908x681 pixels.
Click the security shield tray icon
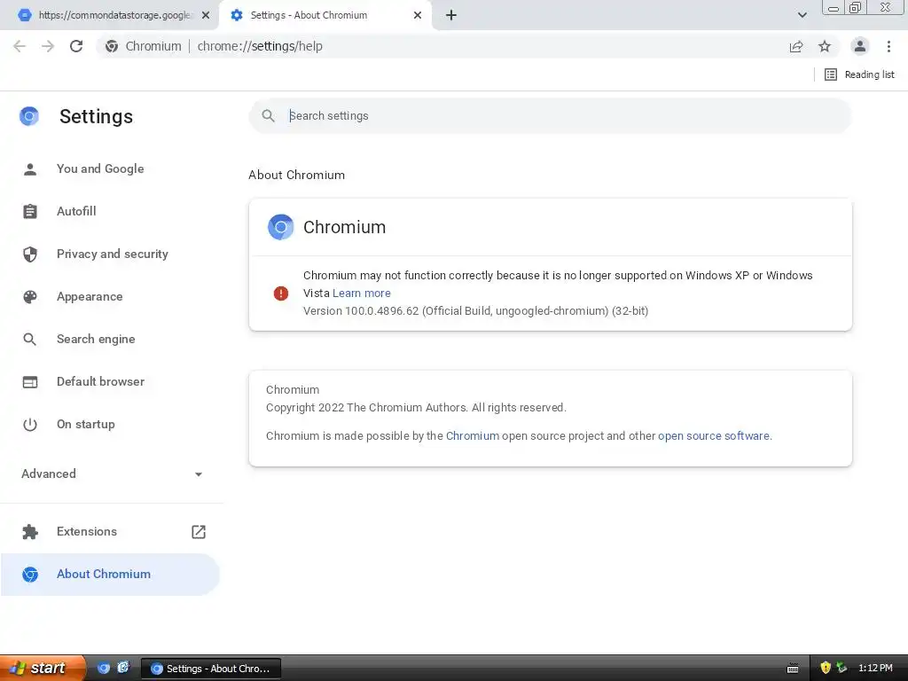coord(826,668)
